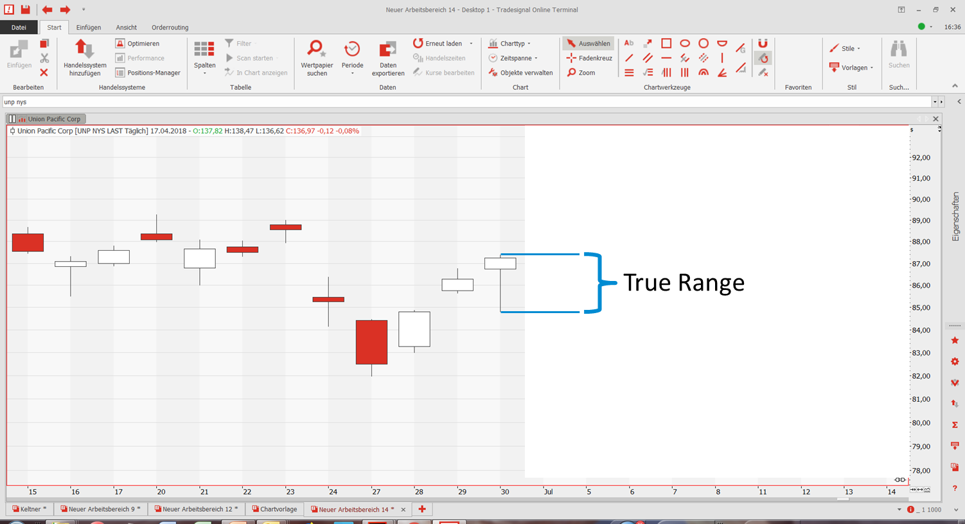Expand the Charttyp dropdown

click(511, 44)
